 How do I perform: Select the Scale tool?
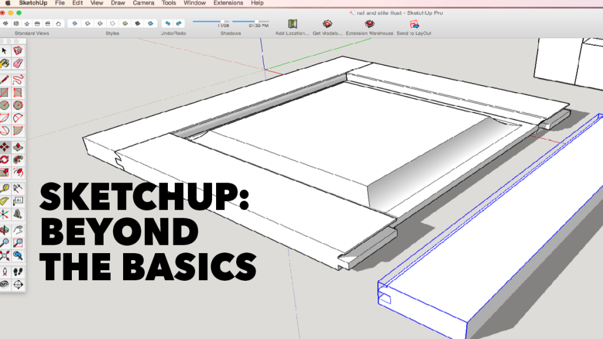5,172
